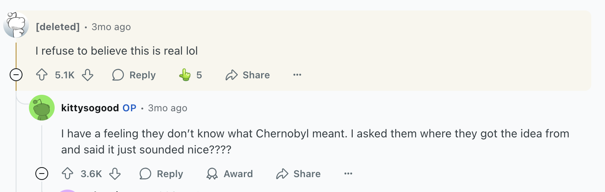Collapse kittysogood's reply thread
The width and height of the screenshot is (605, 192).
(42, 174)
